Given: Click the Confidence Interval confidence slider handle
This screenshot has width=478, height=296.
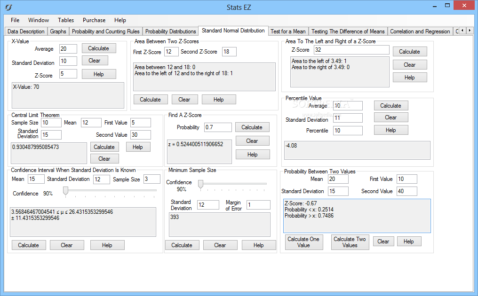Looking at the screenshot, I should 65,191.
